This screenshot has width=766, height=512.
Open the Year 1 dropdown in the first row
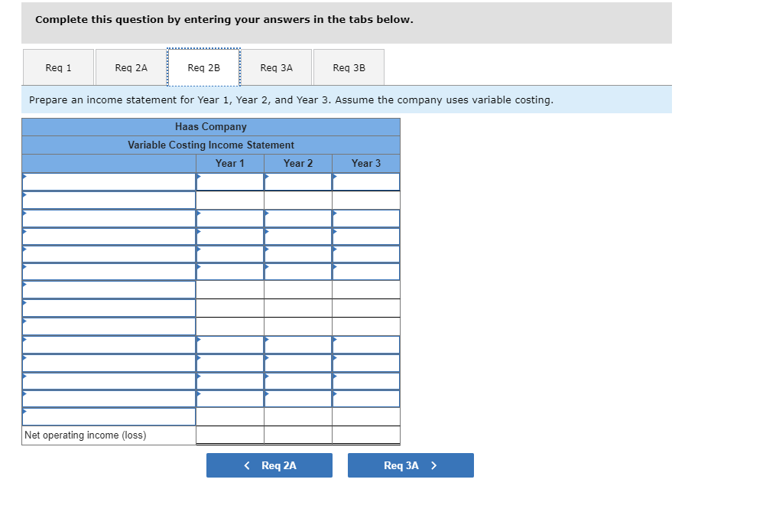(229, 181)
